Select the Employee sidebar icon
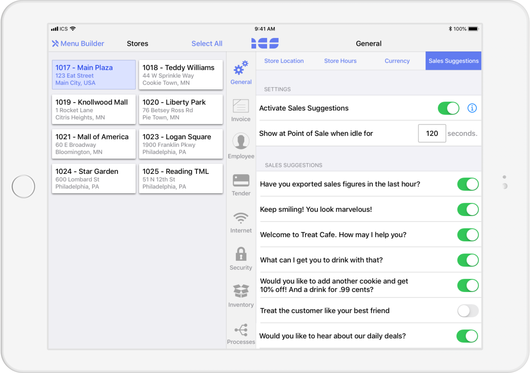 click(x=241, y=141)
